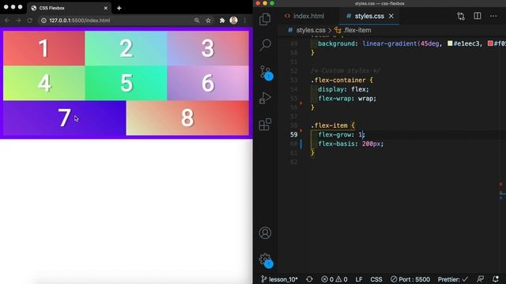Click the Prettier status bar item
Screen dimensions: 506x284
coord(453,279)
